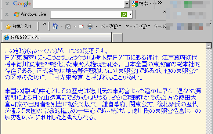
Task: Expand the Google search box dropdown arrow
Action: (x=127, y=4)
